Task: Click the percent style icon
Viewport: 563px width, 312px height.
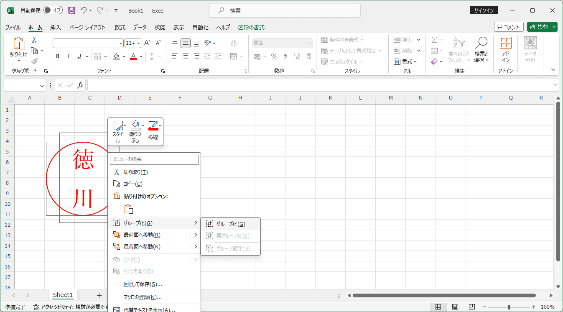Action: point(274,56)
